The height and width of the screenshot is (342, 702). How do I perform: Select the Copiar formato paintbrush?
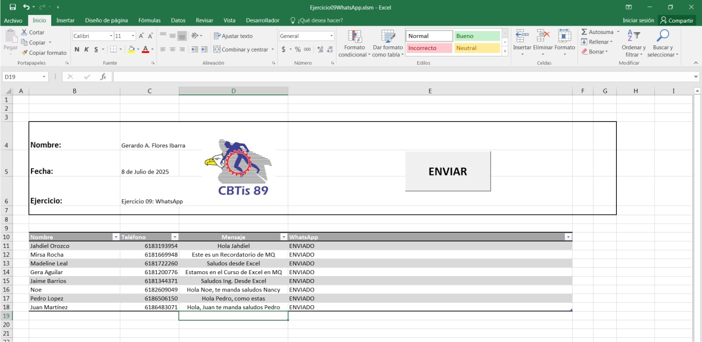coord(24,53)
